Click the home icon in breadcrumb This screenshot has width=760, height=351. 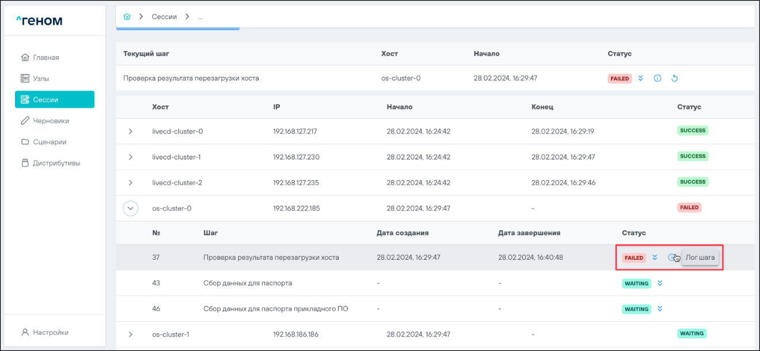(x=127, y=17)
